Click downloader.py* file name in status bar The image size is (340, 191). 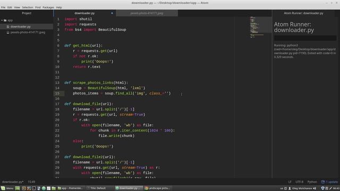[13, 182]
